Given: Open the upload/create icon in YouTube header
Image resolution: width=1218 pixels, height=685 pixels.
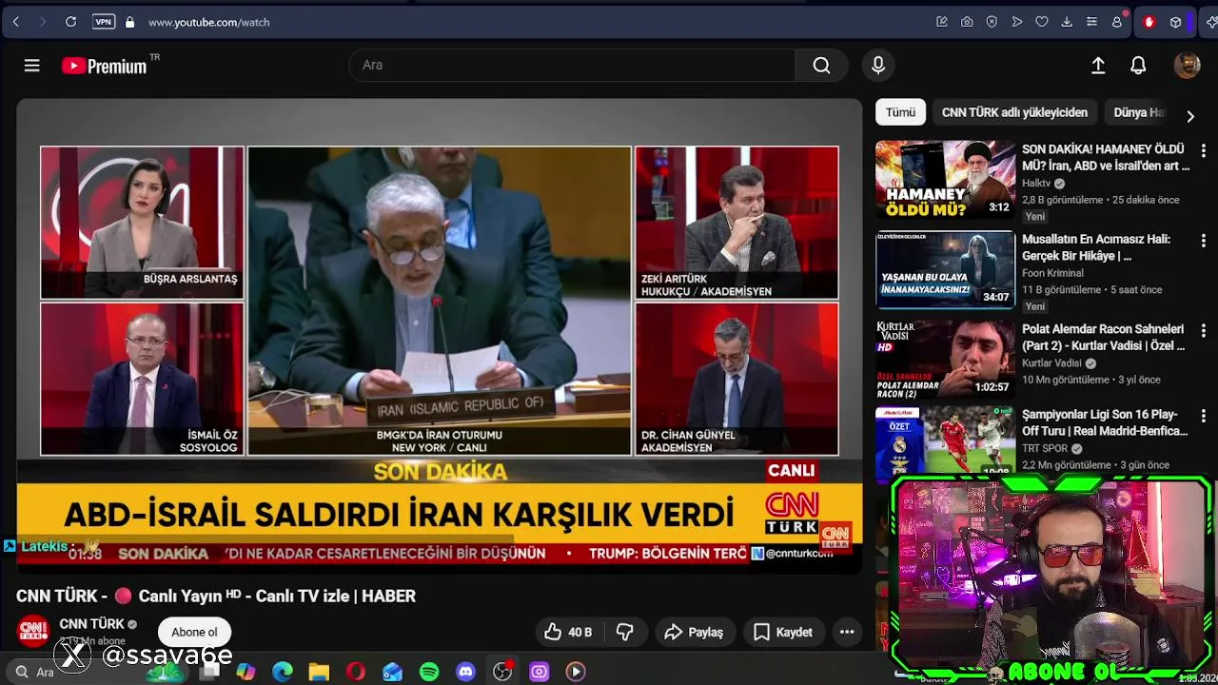Looking at the screenshot, I should 1098,65.
